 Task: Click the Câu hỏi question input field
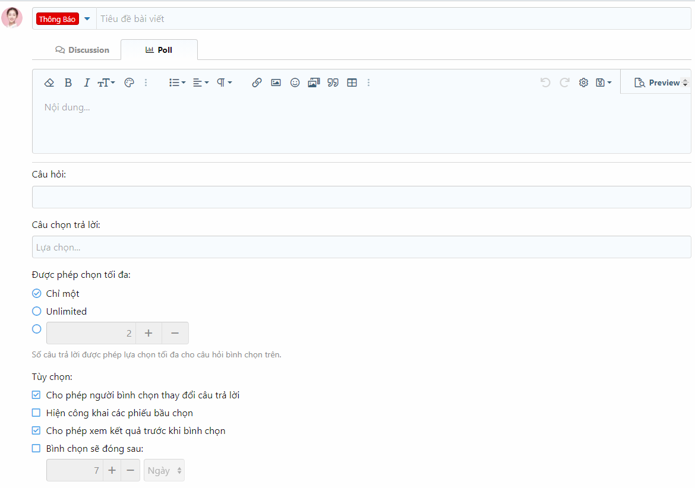click(x=361, y=197)
